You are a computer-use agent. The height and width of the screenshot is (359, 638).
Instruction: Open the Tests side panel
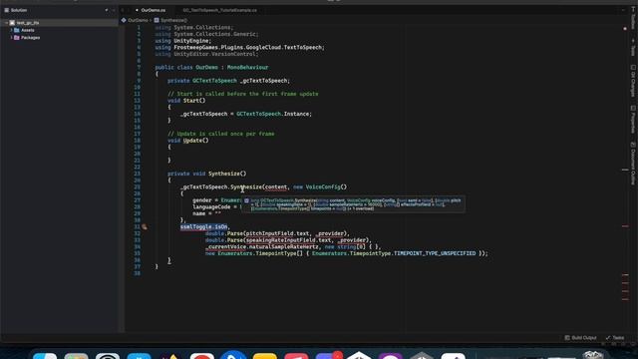click(x=633, y=48)
